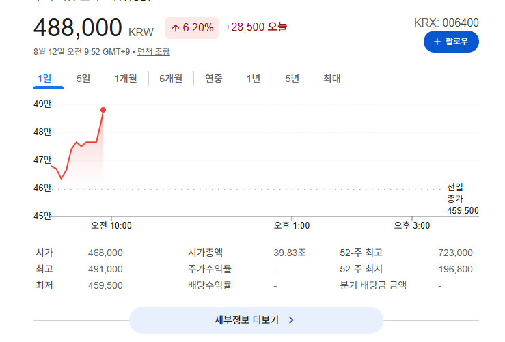Select the 연중 range tab
The height and width of the screenshot is (342, 505).
coord(213,79)
